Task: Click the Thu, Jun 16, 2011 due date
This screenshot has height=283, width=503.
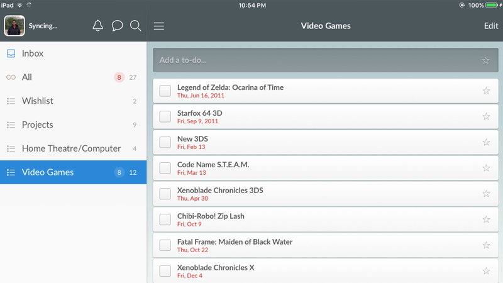Action: [x=201, y=96]
